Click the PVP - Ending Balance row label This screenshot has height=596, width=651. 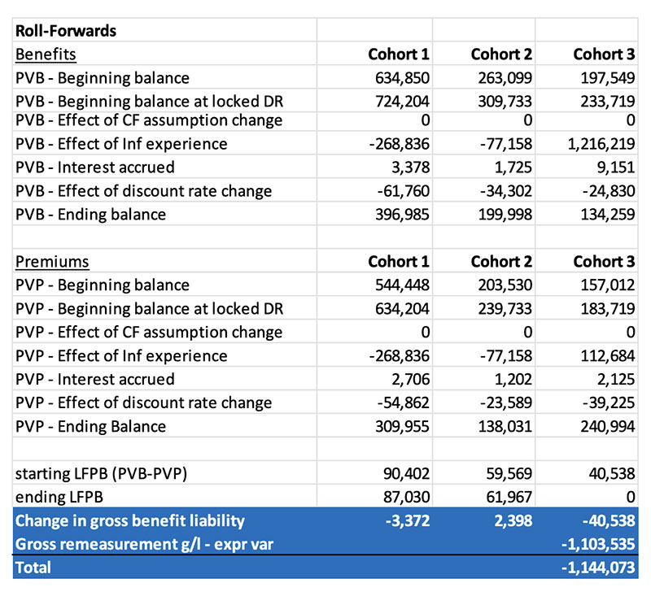coord(90,426)
